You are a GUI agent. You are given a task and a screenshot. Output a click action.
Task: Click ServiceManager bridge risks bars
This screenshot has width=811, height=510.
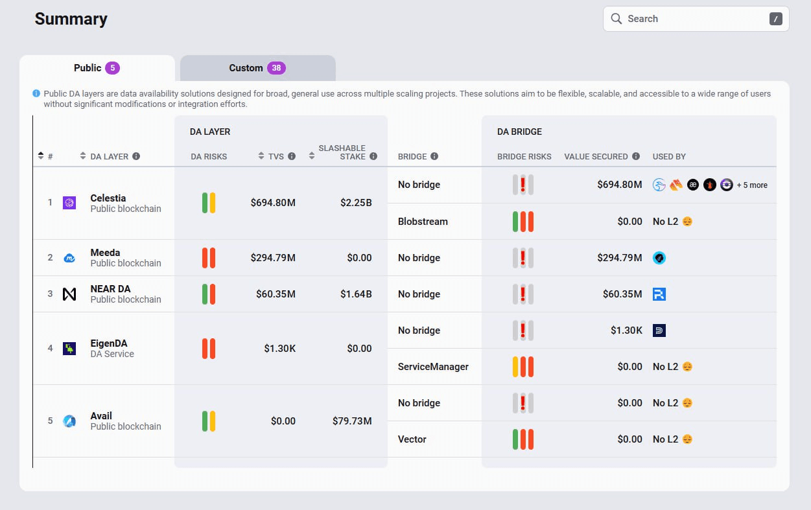point(523,366)
